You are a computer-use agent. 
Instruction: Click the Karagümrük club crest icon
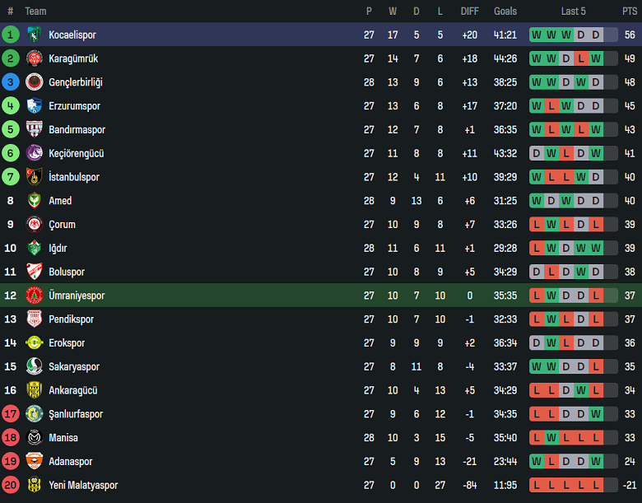(34, 58)
